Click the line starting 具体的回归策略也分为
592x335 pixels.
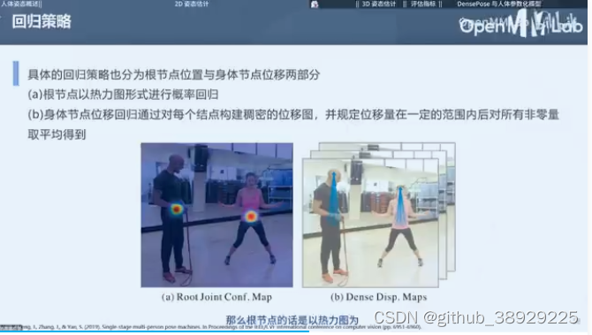coord(174,74)
